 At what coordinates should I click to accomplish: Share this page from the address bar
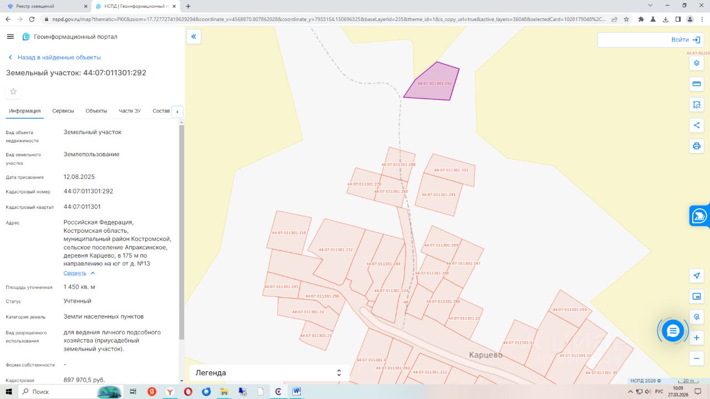(615, 19)
